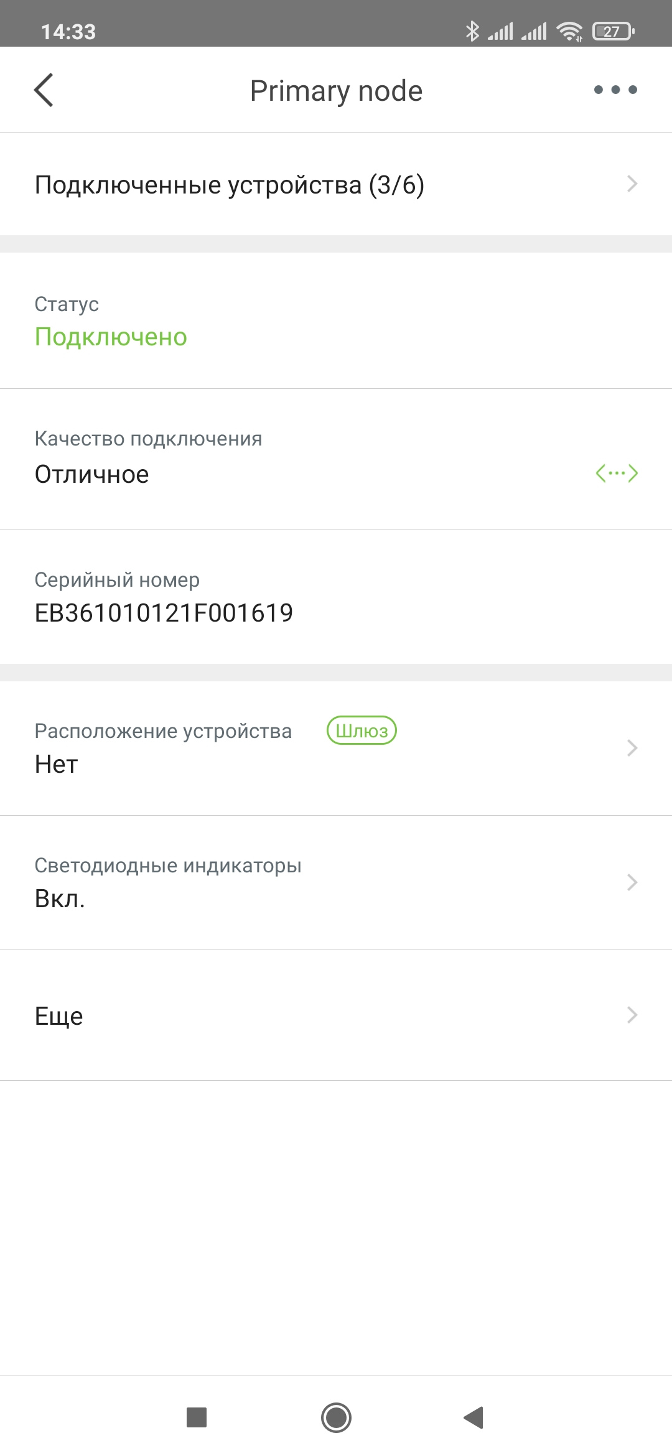
Task: Open the three-dot more options menu
Action: pyautogui.click(x=615, y=90)
